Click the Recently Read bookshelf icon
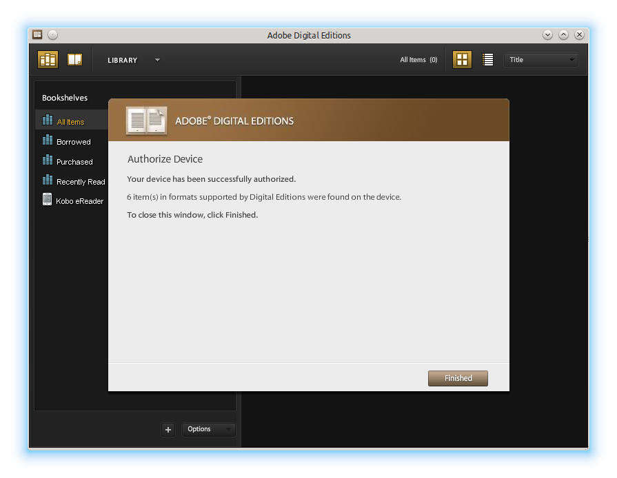617x478 pixels. 48,180
